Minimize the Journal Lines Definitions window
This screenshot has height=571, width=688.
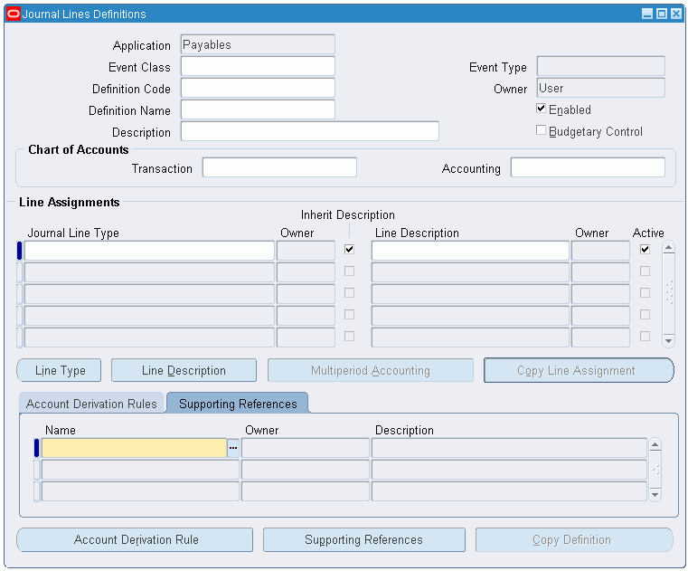tap(647, 14)
